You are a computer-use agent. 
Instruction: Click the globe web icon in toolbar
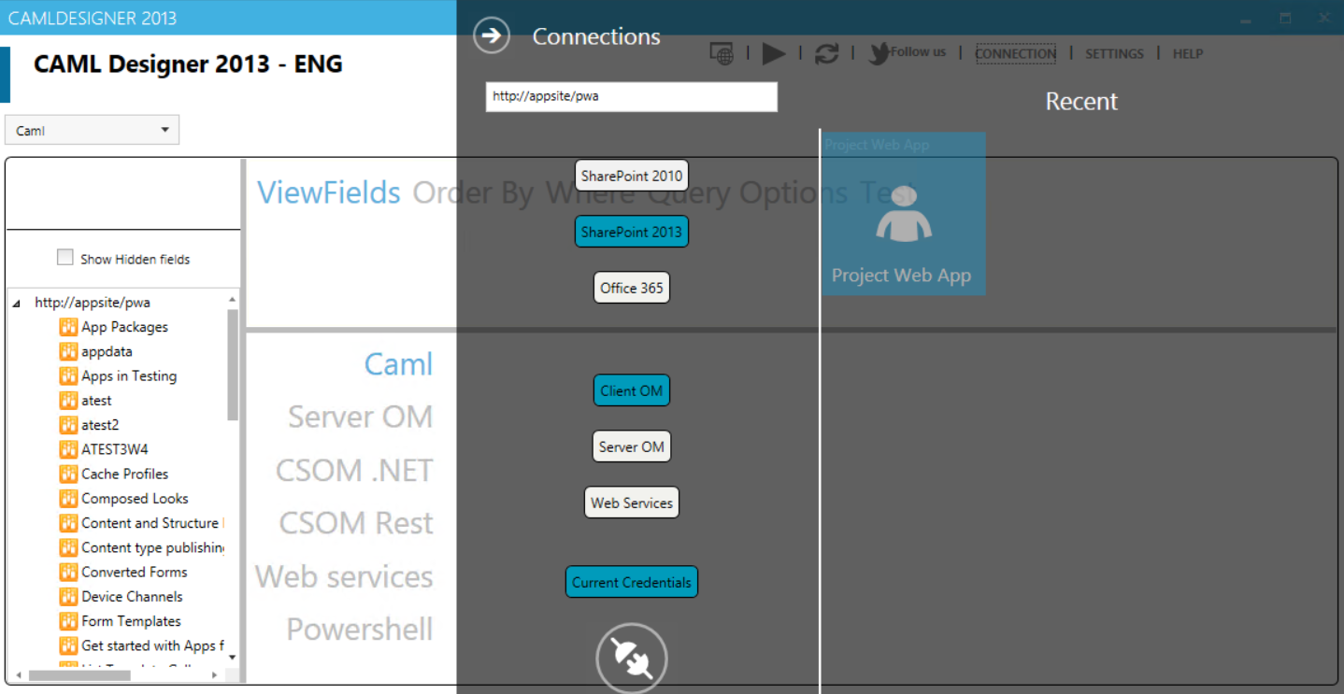[722, 53]
